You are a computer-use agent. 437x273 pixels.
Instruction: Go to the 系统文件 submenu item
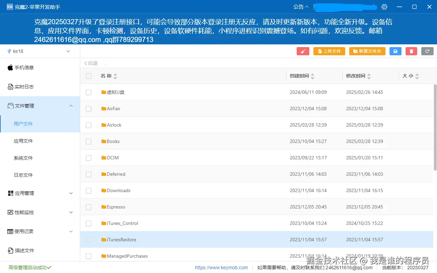coord(40,158)
